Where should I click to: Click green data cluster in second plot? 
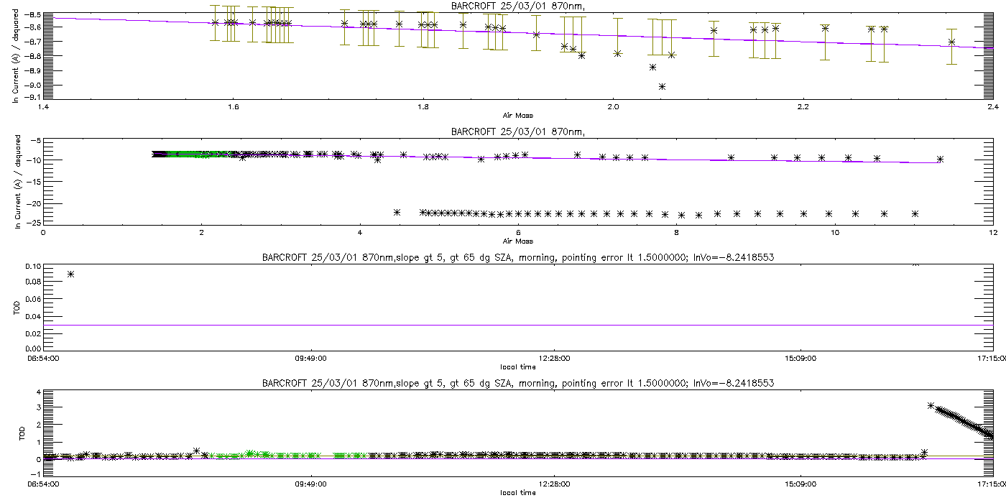coord(194,154)
